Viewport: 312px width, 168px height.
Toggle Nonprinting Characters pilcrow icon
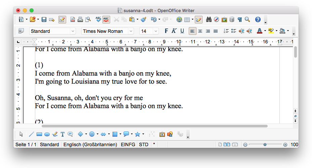pyautogui.click(x=240, y=19)
